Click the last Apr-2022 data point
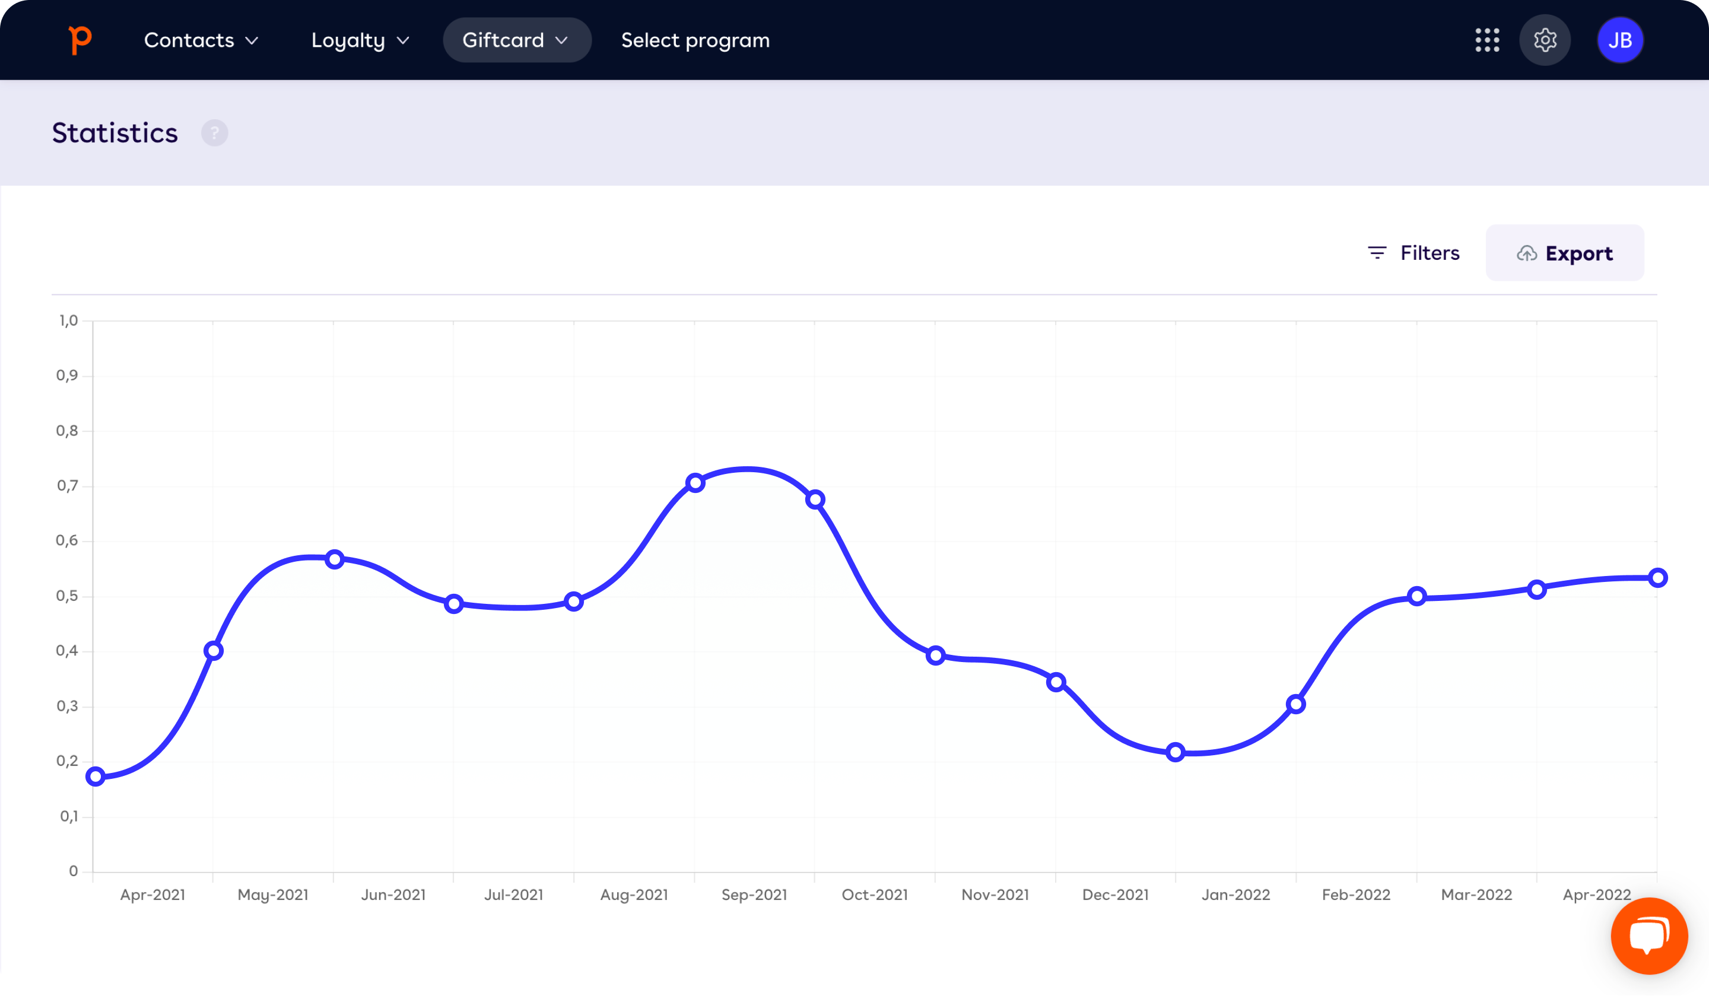 [x=1657, y=578]
